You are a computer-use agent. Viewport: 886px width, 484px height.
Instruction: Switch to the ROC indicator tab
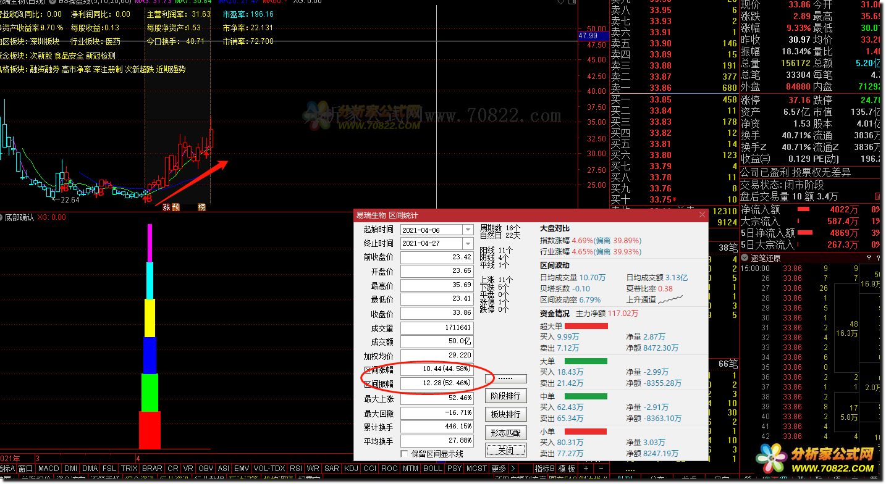tap(389, 469)
